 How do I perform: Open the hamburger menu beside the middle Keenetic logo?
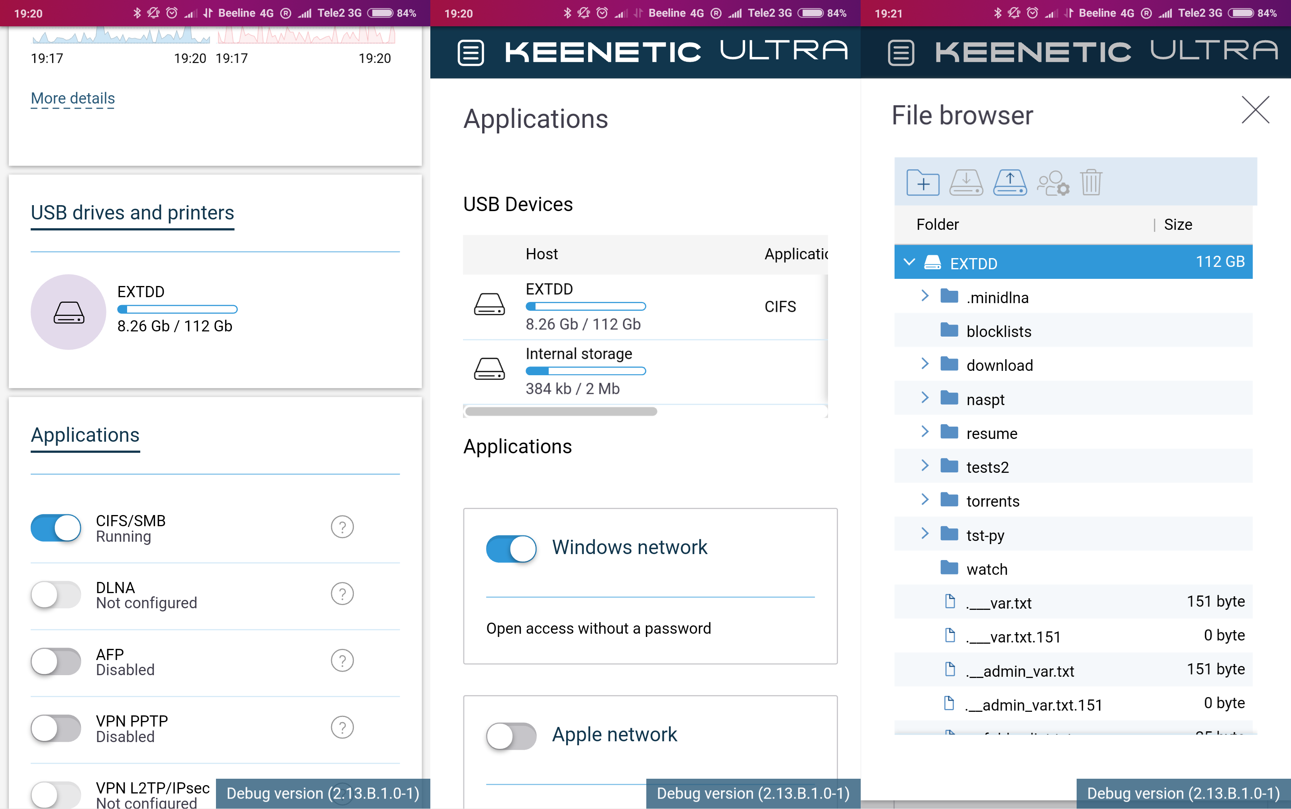(471, 53)
